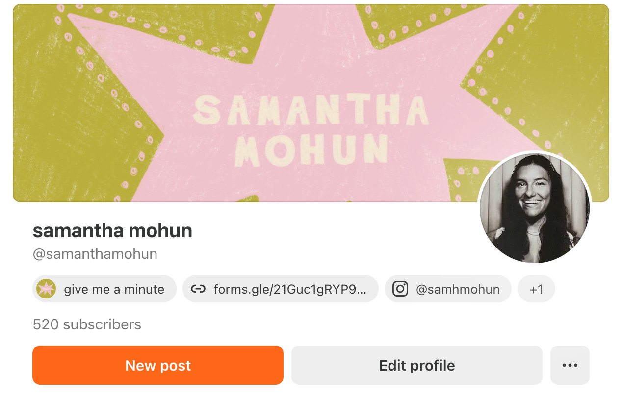
Task: Click the round profile photo avatar
Action: tap(535, 208)
